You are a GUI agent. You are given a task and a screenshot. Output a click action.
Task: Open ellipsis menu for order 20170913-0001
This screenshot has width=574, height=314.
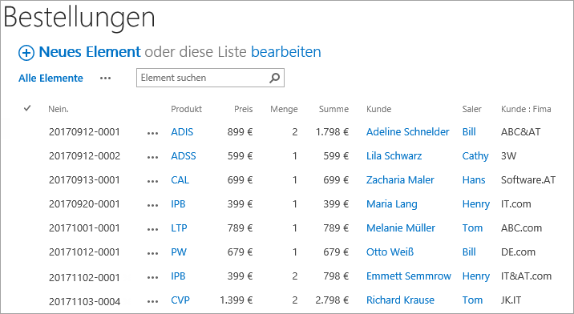click(152, 182)
